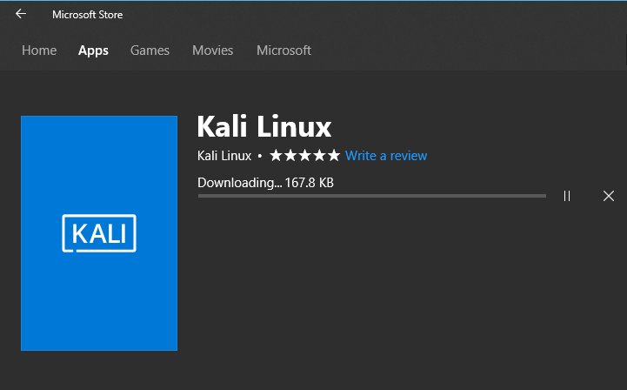Click the Kali Linux app tile image
Image resolution: width=627 pixels, height=390 pixels.
coord(99,233)
